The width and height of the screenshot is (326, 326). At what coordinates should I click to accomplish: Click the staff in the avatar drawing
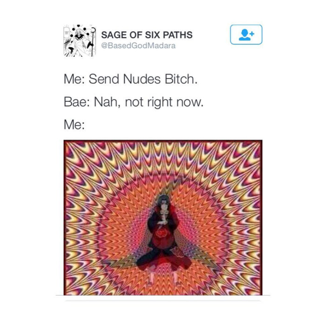93,42
